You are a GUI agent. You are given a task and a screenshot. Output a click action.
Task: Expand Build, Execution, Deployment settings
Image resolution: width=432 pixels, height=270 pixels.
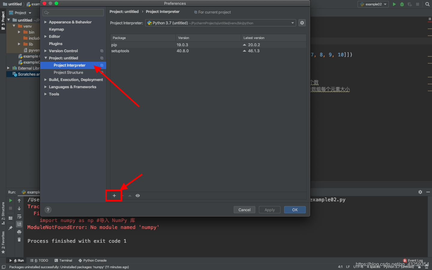tap(46, 80)
